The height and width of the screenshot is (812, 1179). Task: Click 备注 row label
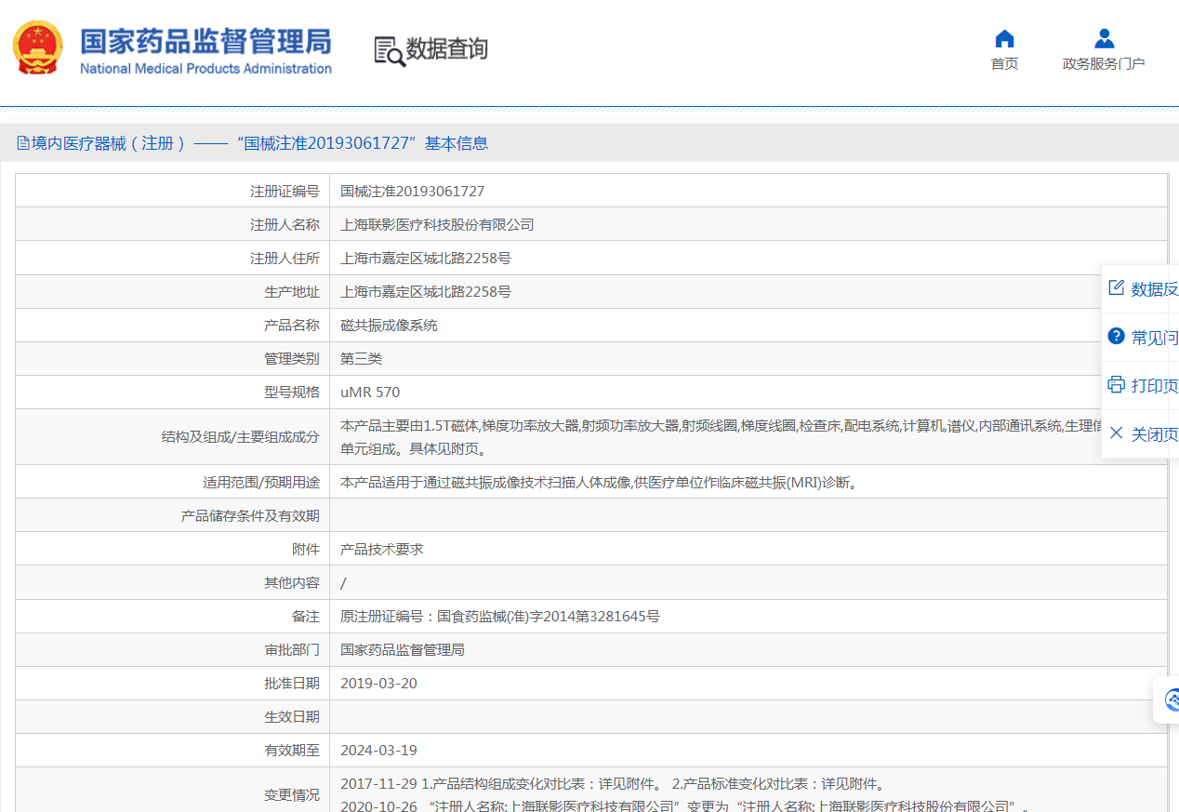(x=306, y=616)
